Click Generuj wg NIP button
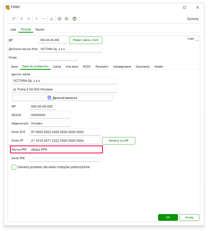 (119, 141)
